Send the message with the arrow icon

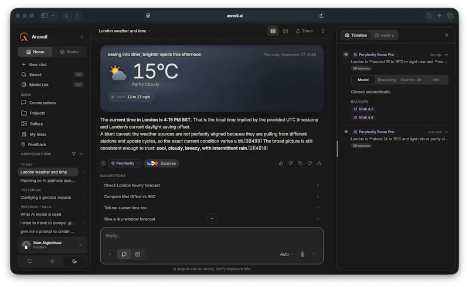tap(314, 254)
